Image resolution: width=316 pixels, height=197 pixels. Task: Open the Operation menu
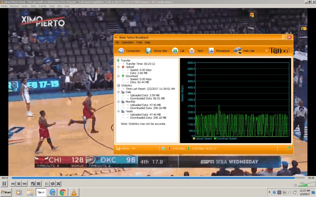(127, 42)
